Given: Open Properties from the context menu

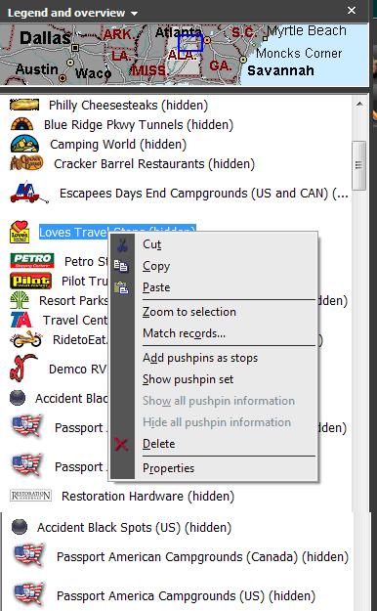Looking at the screenshot, I should pyautogui.click(x=168, y=468).
